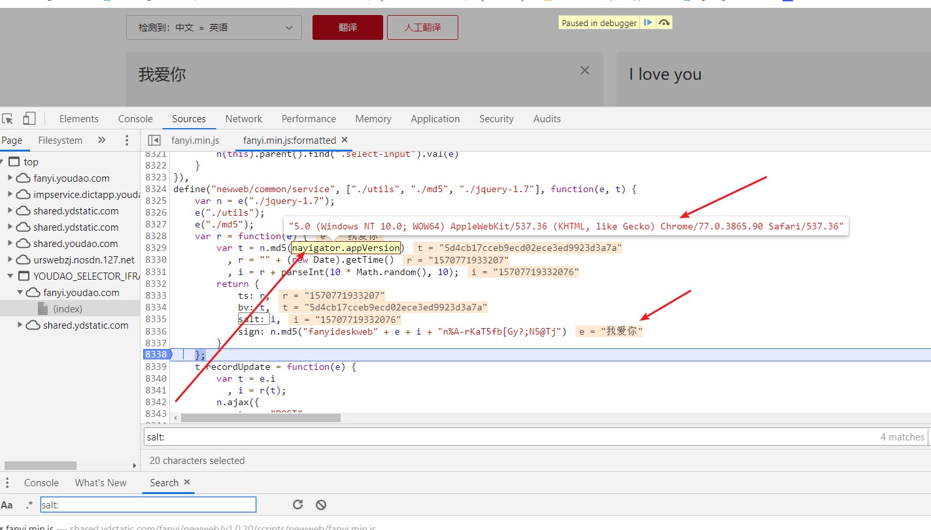Toggle regular expression search option
The height and width of the screenshot is (530, 931).
click(x=29, y=505)
